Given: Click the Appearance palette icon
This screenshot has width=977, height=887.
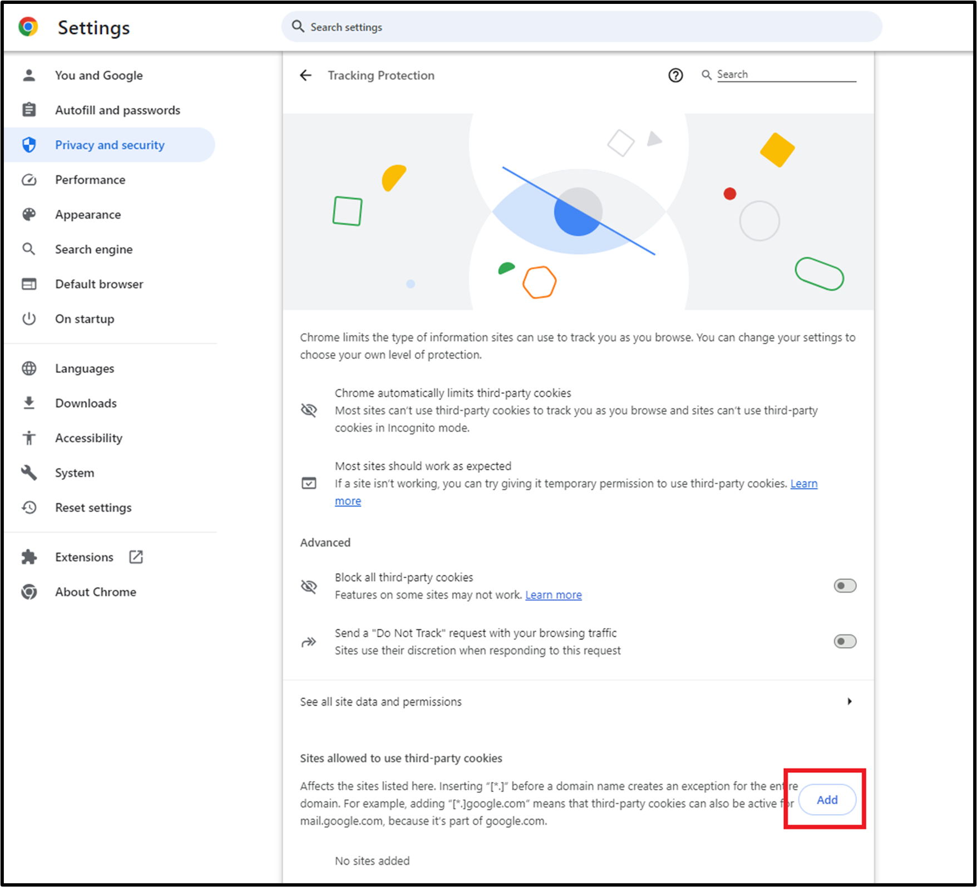Looking at the screenshot, I should [29, 214].
